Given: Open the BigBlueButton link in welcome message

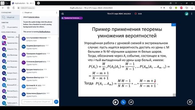Looking at the screenshot, I should point(45,32).
